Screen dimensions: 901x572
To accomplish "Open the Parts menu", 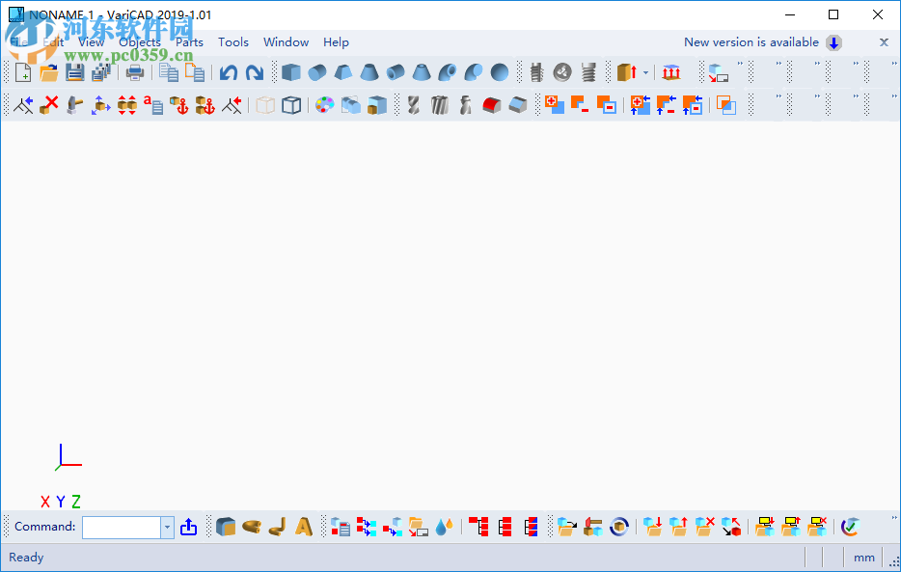I will pos(189,41).
